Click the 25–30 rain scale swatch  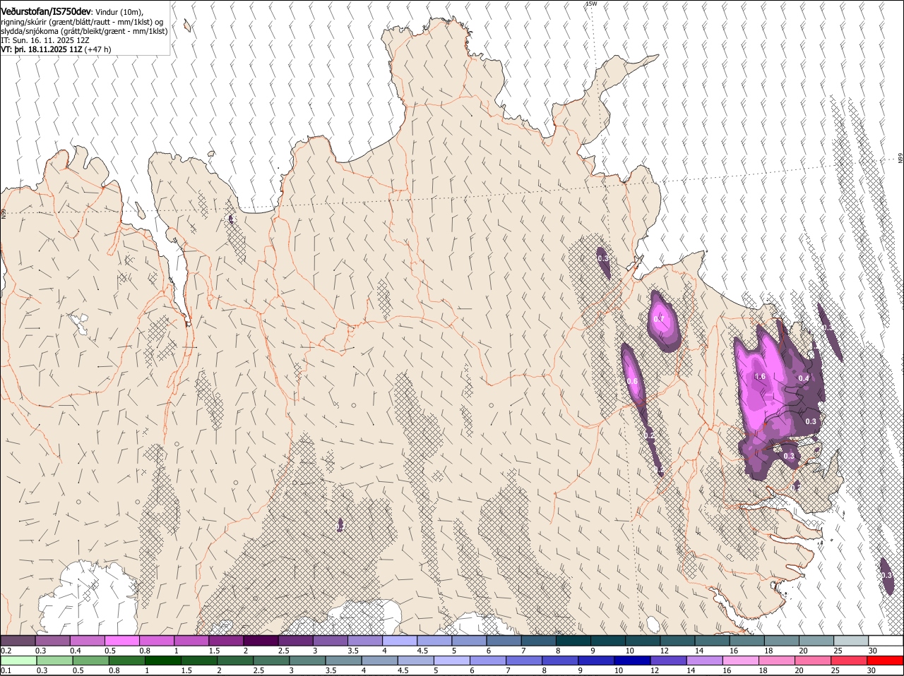click(849, 660)
